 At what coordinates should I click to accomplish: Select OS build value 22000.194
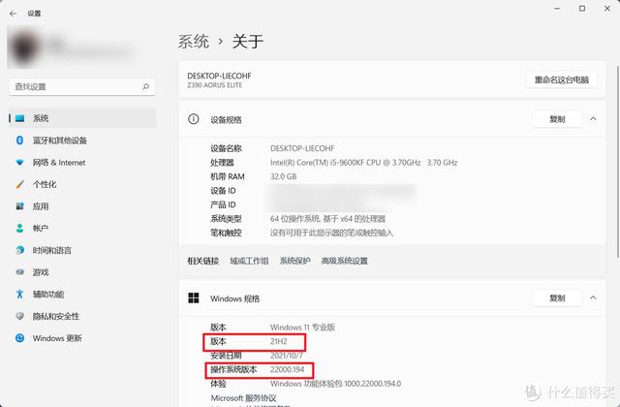(287, 369)
